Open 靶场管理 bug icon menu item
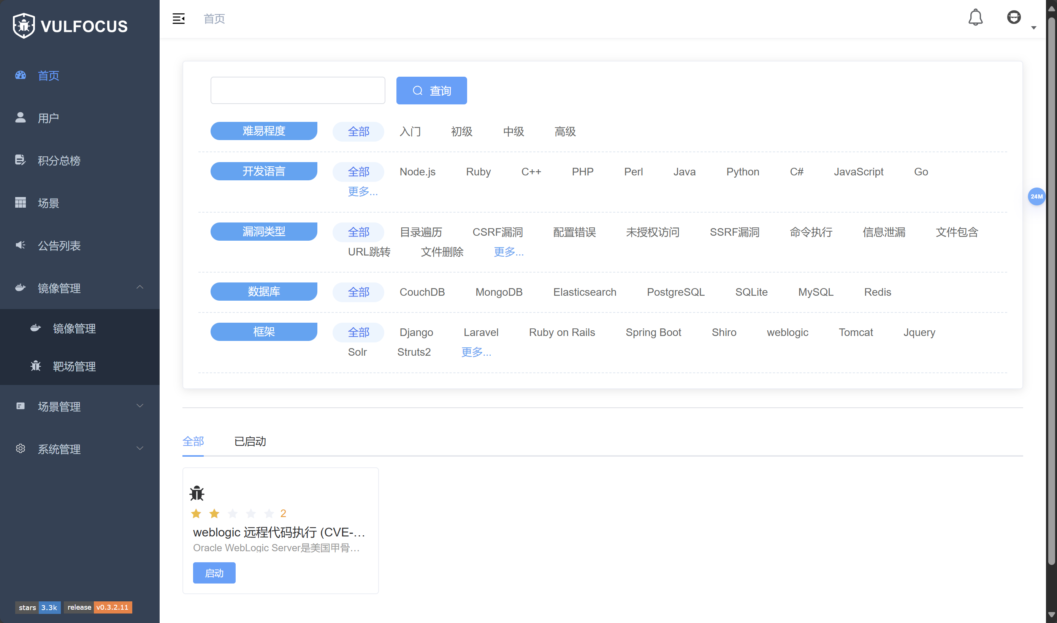The height and width of the screenshot is (623, 1057). [x=74, y=366]
